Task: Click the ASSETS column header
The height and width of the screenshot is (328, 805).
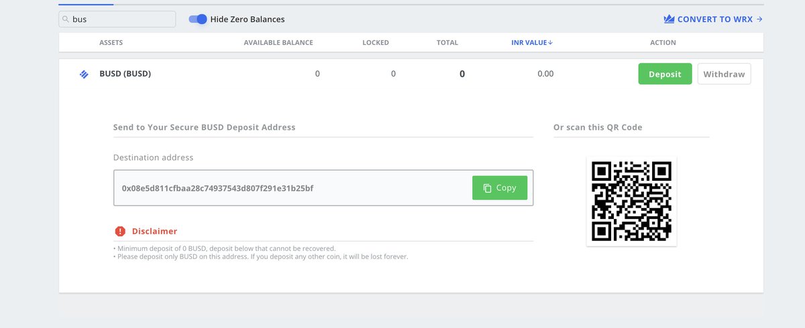Action: click(x=111, y=43)
